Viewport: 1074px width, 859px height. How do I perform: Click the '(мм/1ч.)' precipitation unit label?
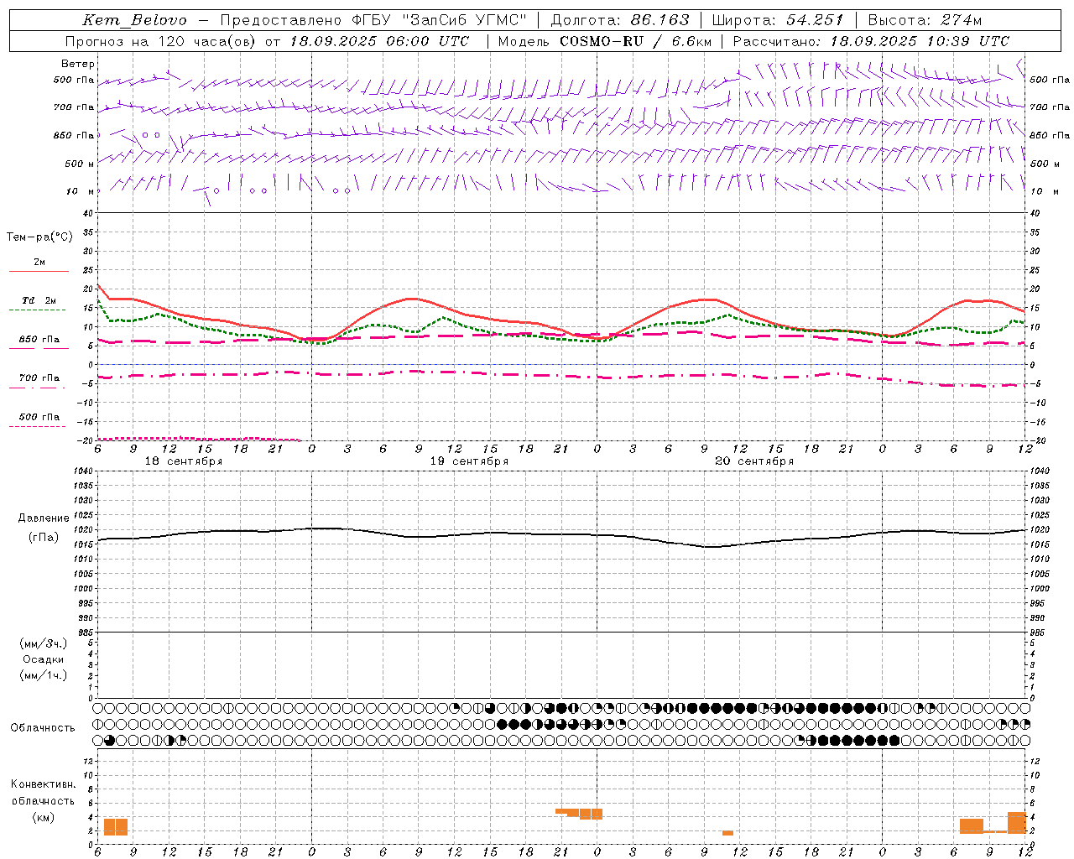(44, 675)
